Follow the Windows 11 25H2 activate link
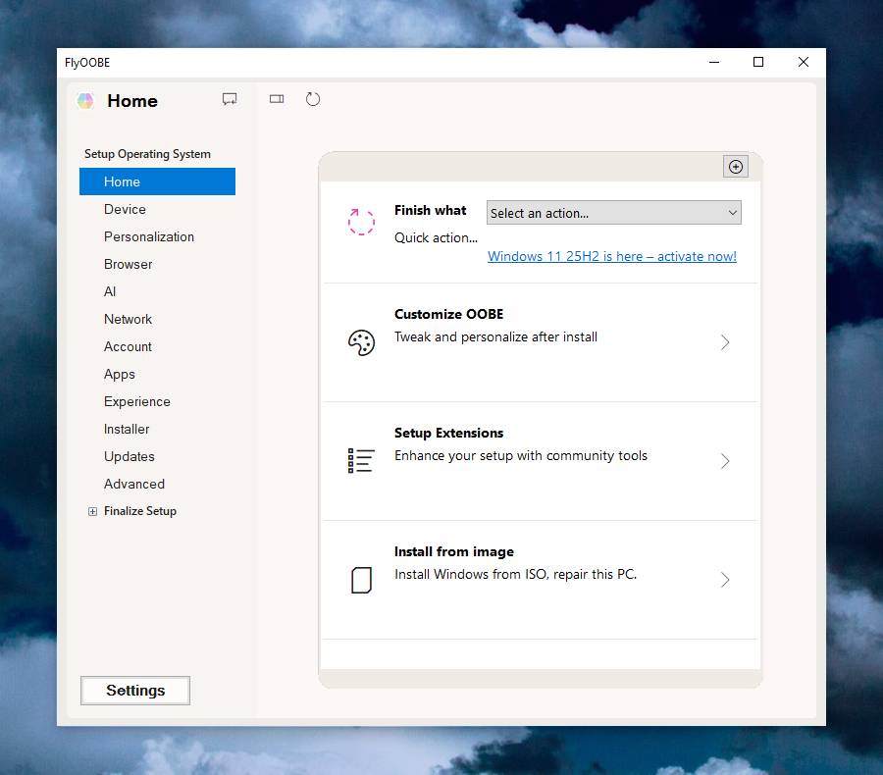This screenshot has height=775, width=883. [612, 256]
